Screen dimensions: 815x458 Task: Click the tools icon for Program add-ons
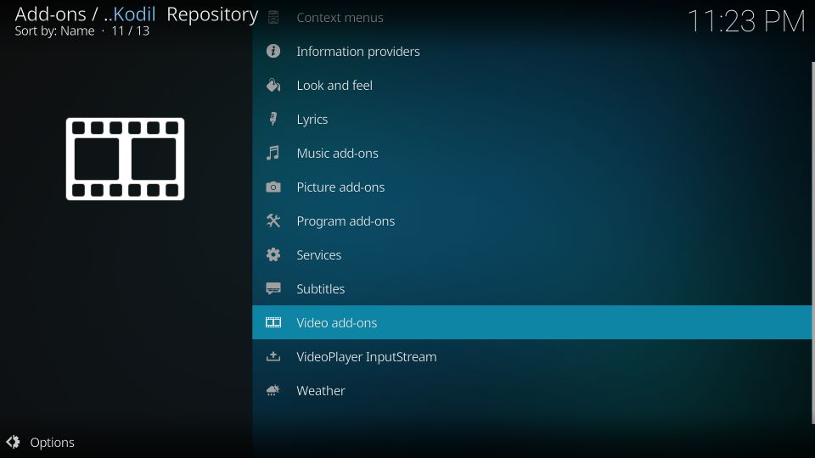273,221
